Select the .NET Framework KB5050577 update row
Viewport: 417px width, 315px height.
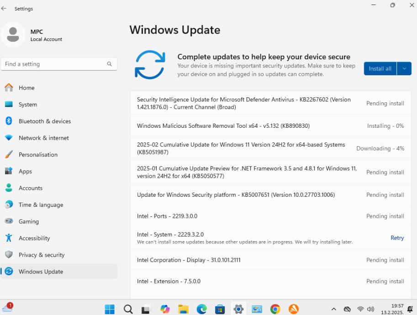point(271,172)
